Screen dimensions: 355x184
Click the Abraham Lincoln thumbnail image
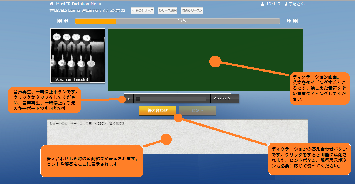[78, 56]
